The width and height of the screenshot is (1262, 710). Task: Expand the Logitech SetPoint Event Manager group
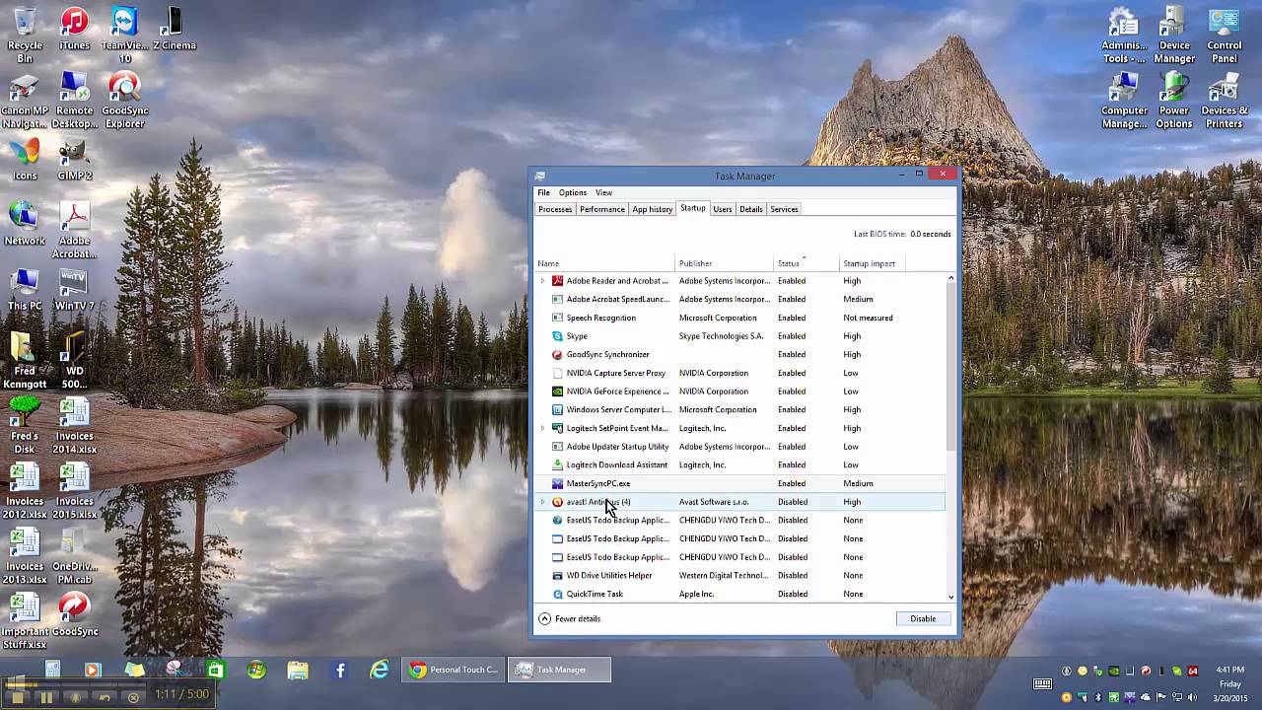click(542, 428)
